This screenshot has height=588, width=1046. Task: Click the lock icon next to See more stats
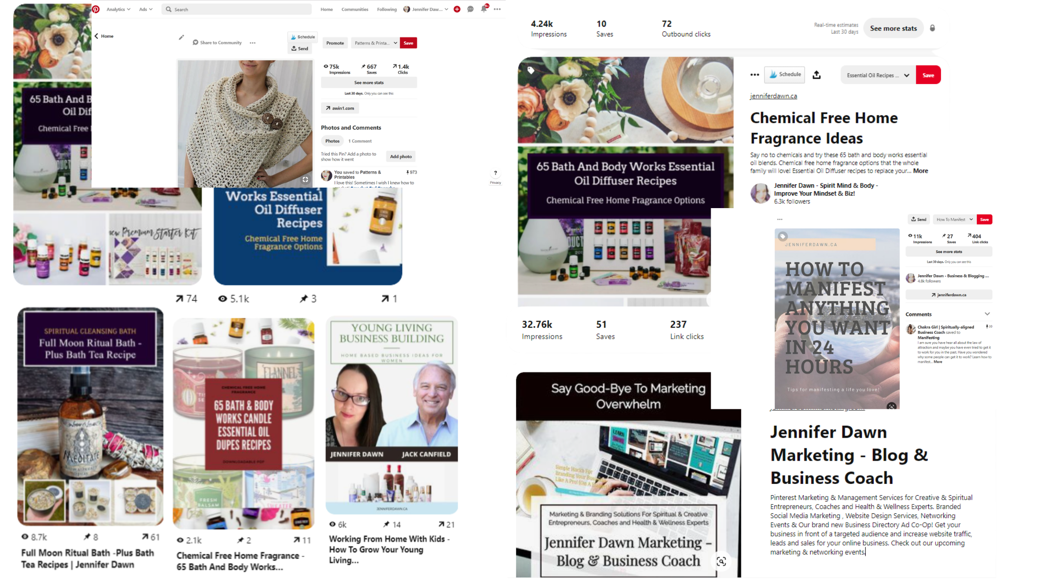(933, 28)
